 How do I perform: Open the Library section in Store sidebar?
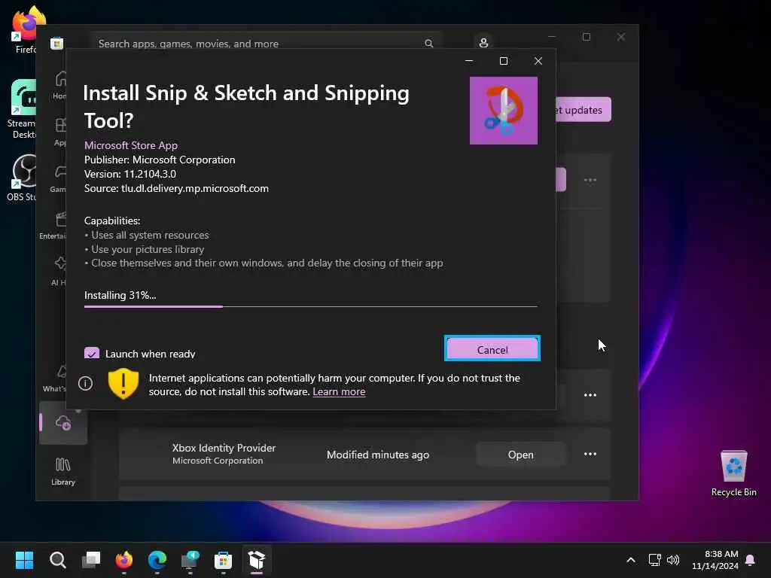(63, 471)
